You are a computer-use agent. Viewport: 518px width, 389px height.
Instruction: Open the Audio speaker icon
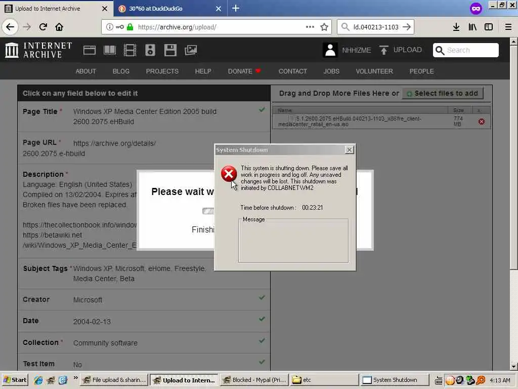point(150,50)
